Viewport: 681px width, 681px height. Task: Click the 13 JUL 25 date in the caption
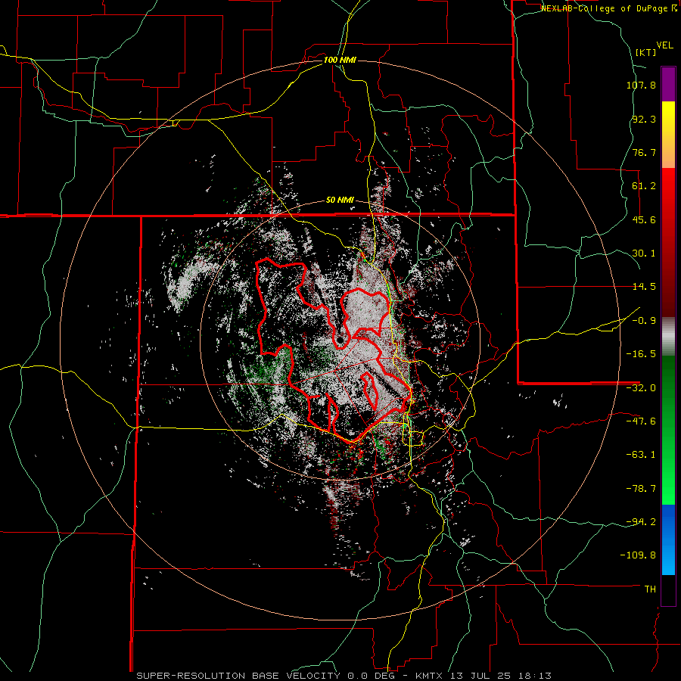480,676
